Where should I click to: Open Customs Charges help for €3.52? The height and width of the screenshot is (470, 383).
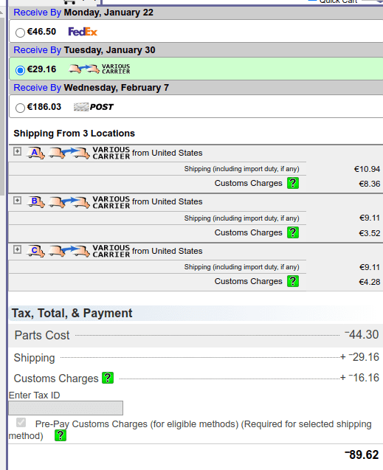coord(293,232)
